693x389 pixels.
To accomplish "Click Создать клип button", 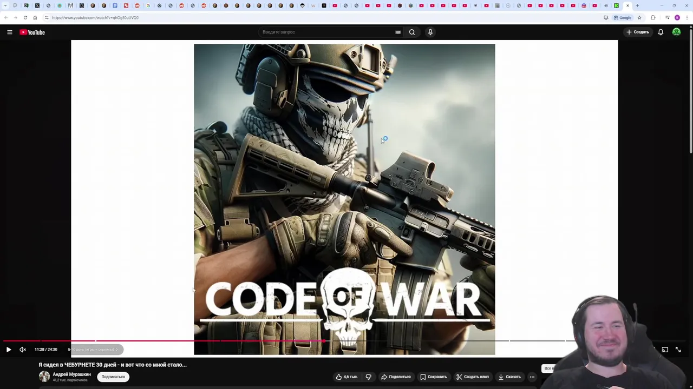I will point(472,377).
